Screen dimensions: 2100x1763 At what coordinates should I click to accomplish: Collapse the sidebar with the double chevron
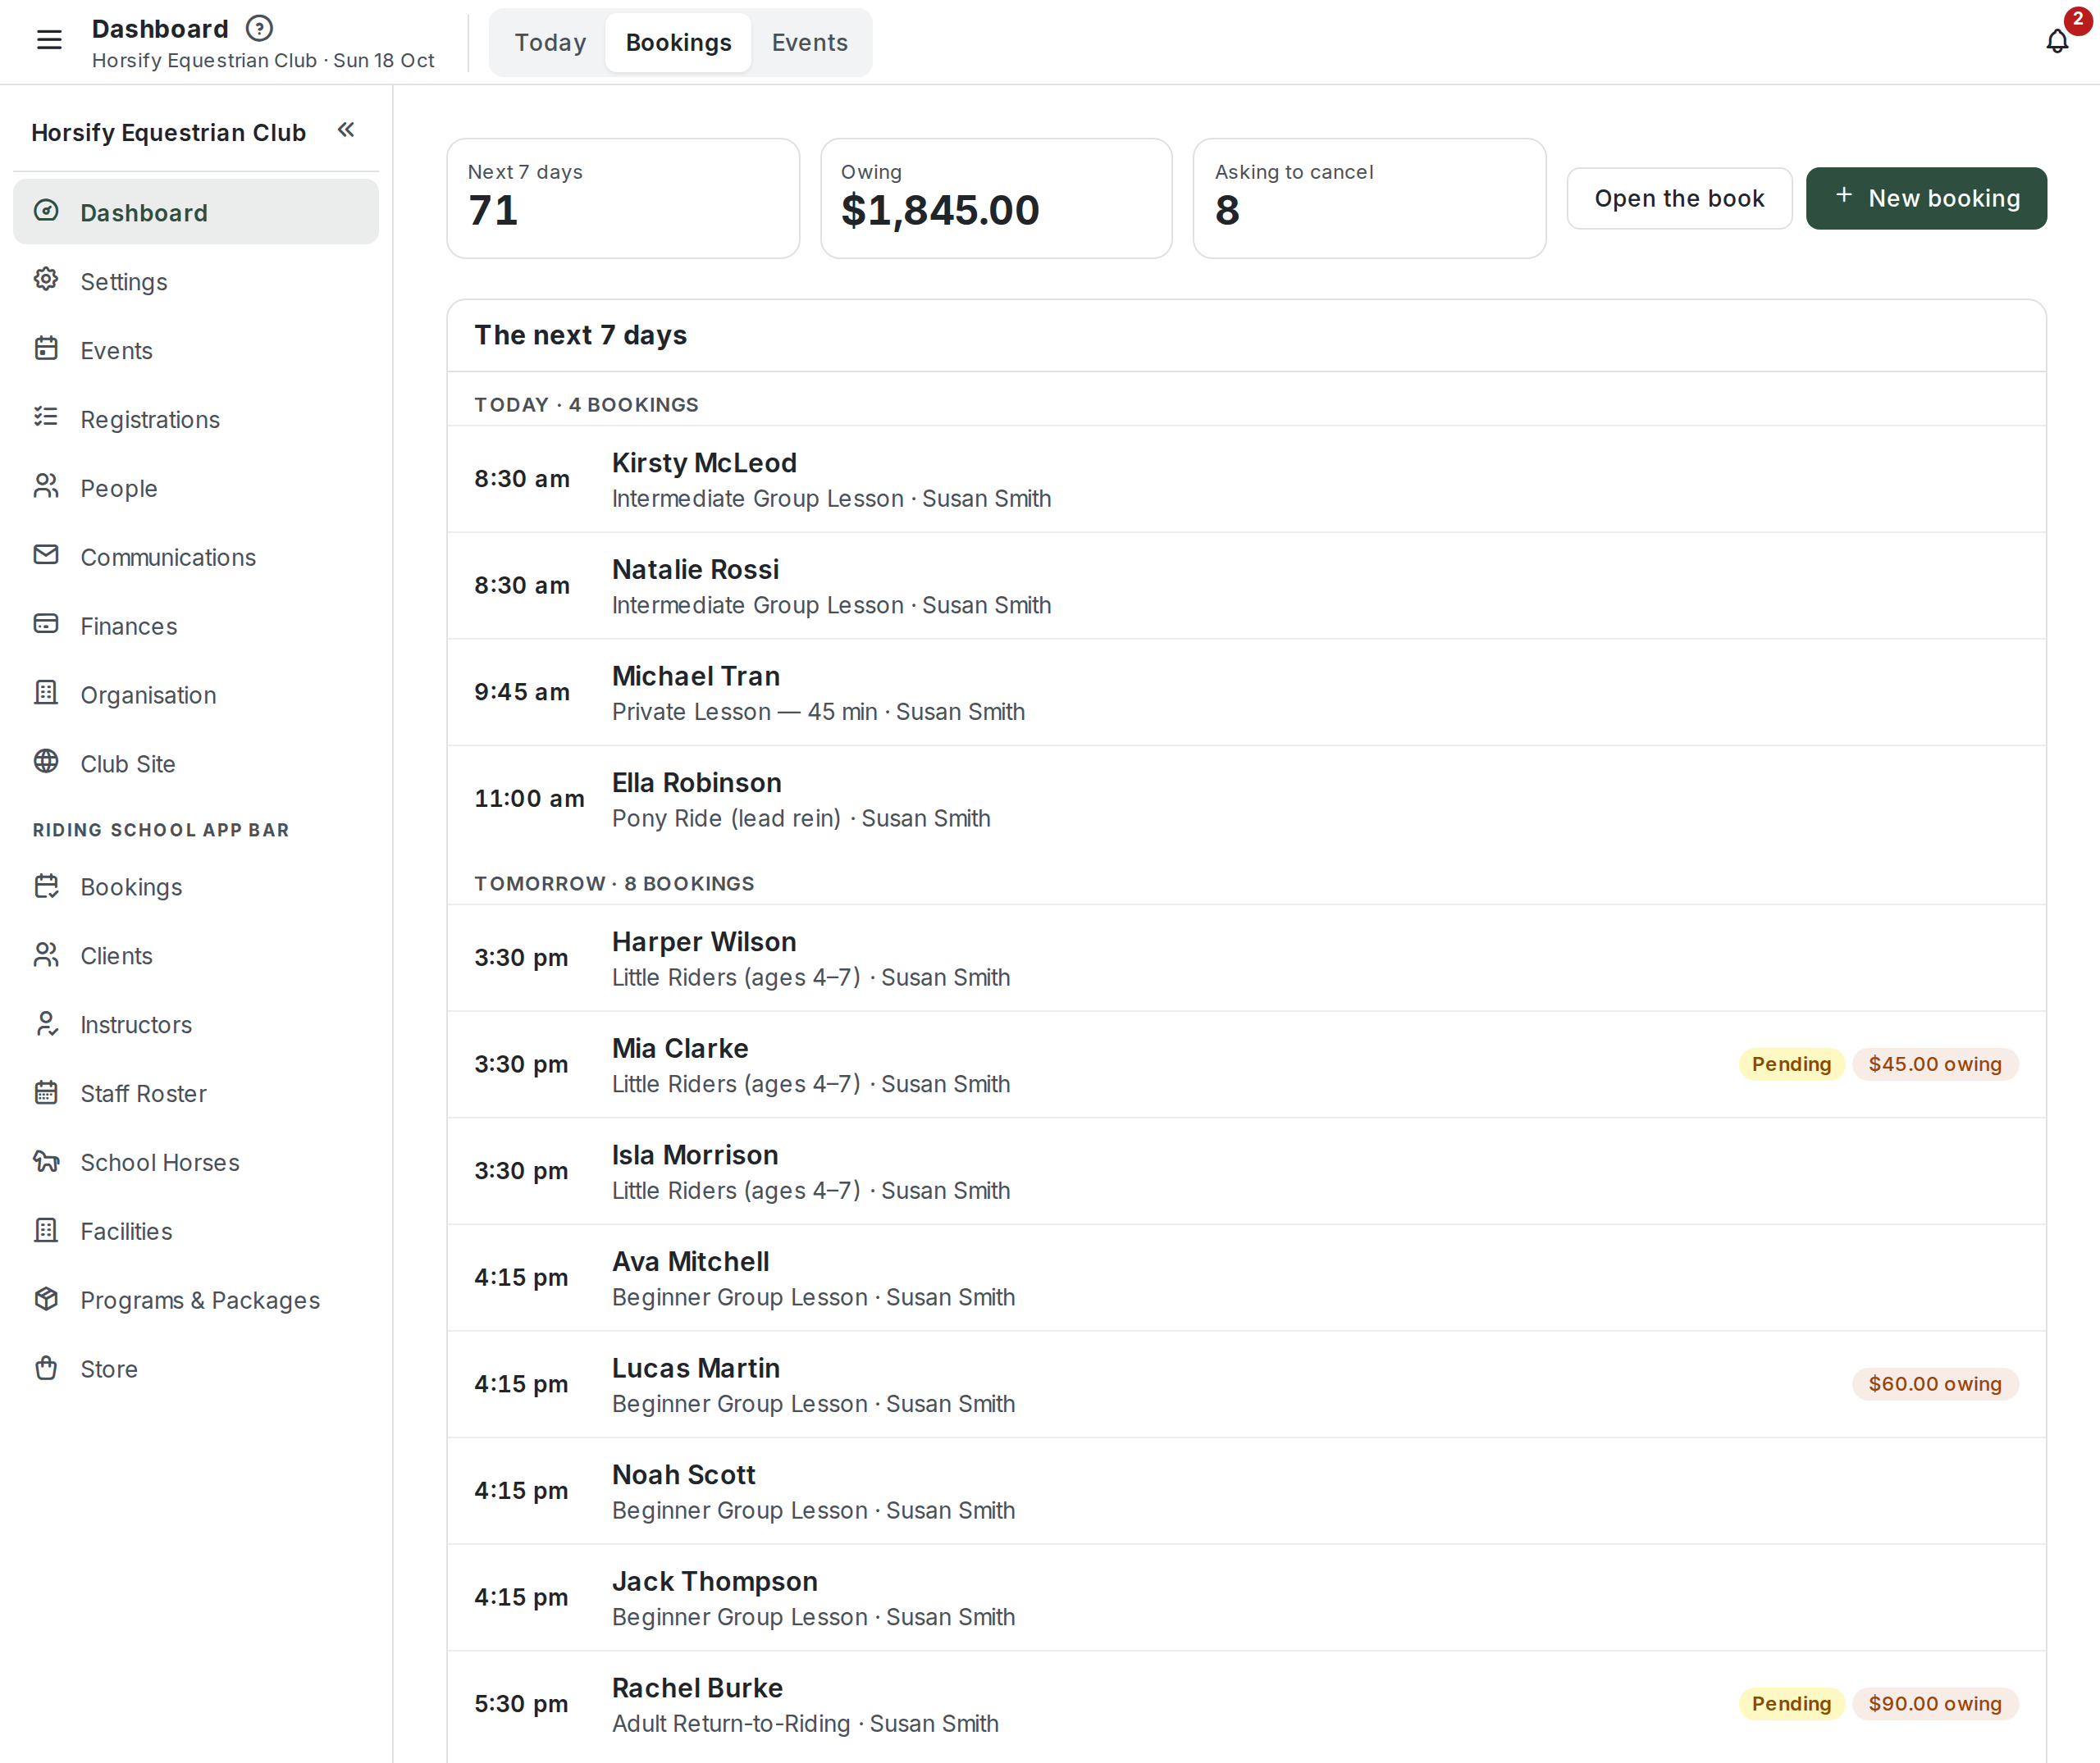346,130
